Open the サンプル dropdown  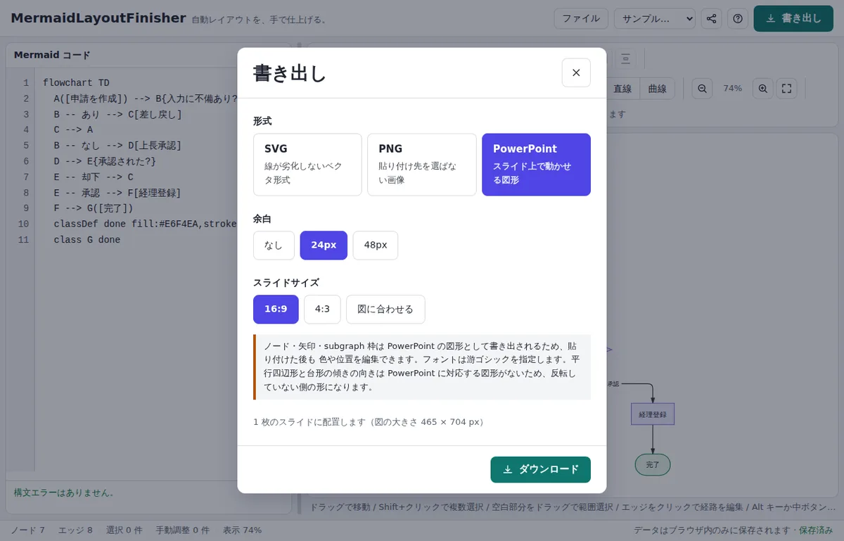[x=655, y=18]
